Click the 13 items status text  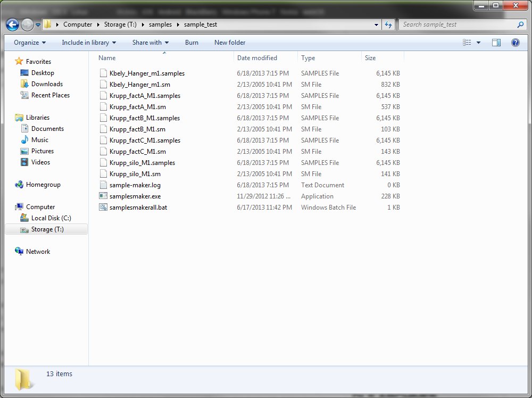(x=60, y=374)
